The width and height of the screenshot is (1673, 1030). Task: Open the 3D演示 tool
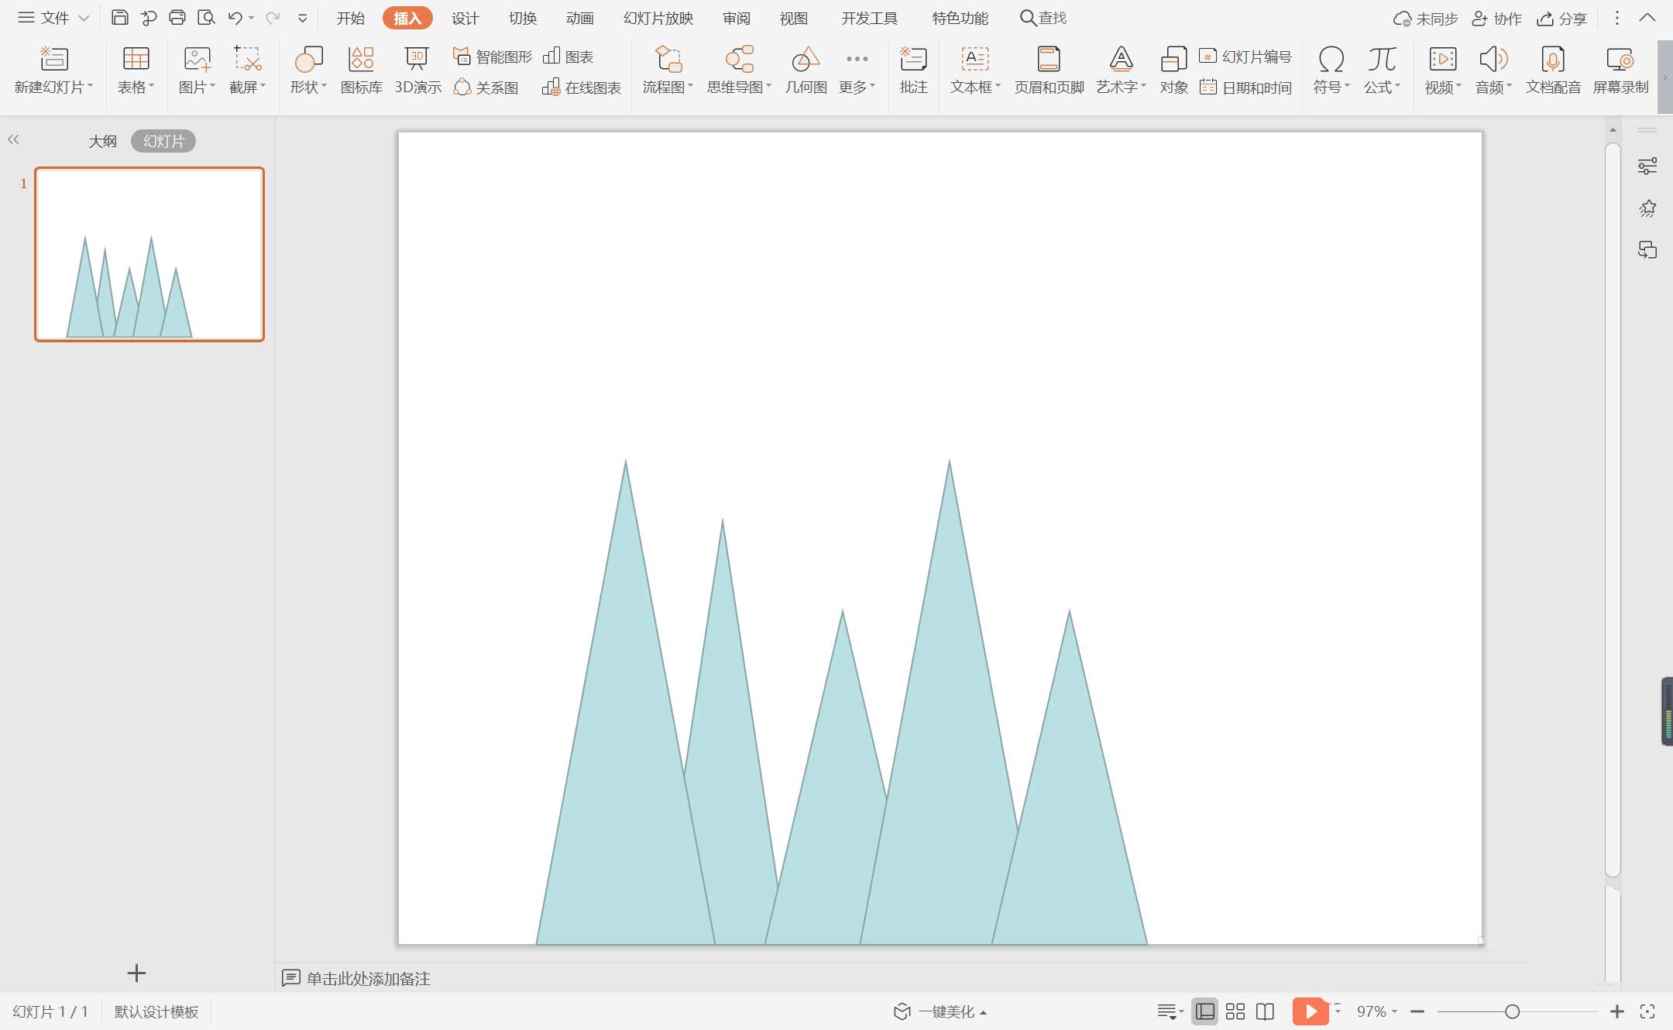pos(417,69)
